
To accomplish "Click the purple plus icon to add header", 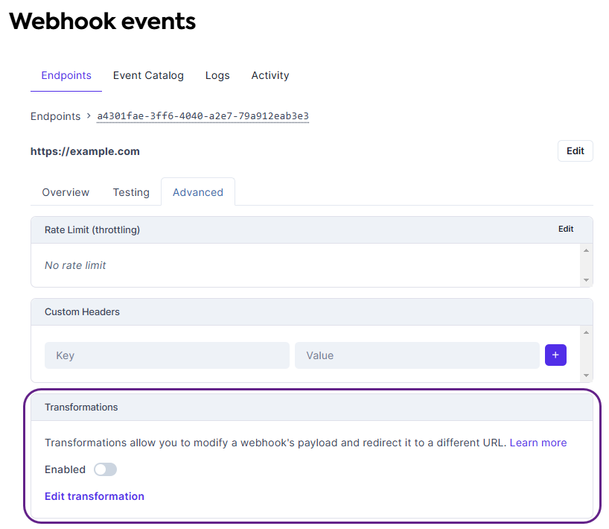I will coord(555,355).
